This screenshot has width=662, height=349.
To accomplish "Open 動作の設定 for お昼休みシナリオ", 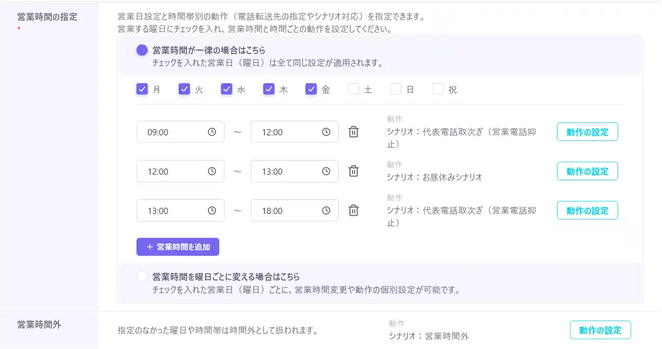I will (587, 171).
